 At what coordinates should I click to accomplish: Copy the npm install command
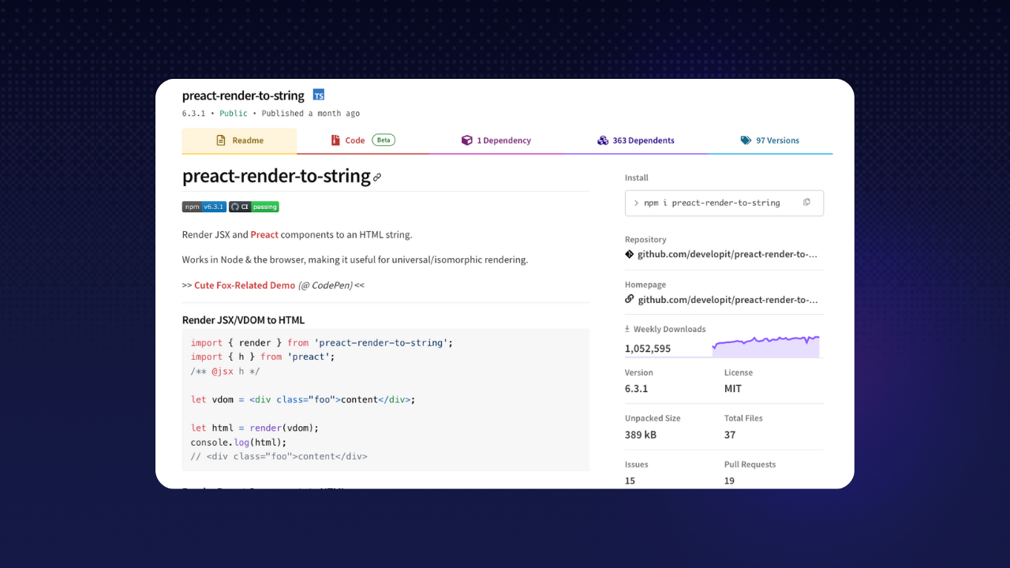(x=806, y=203)
